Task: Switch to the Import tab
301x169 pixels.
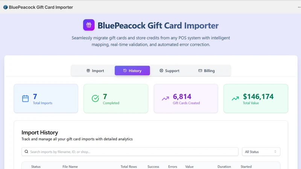Action: [95, 71]
